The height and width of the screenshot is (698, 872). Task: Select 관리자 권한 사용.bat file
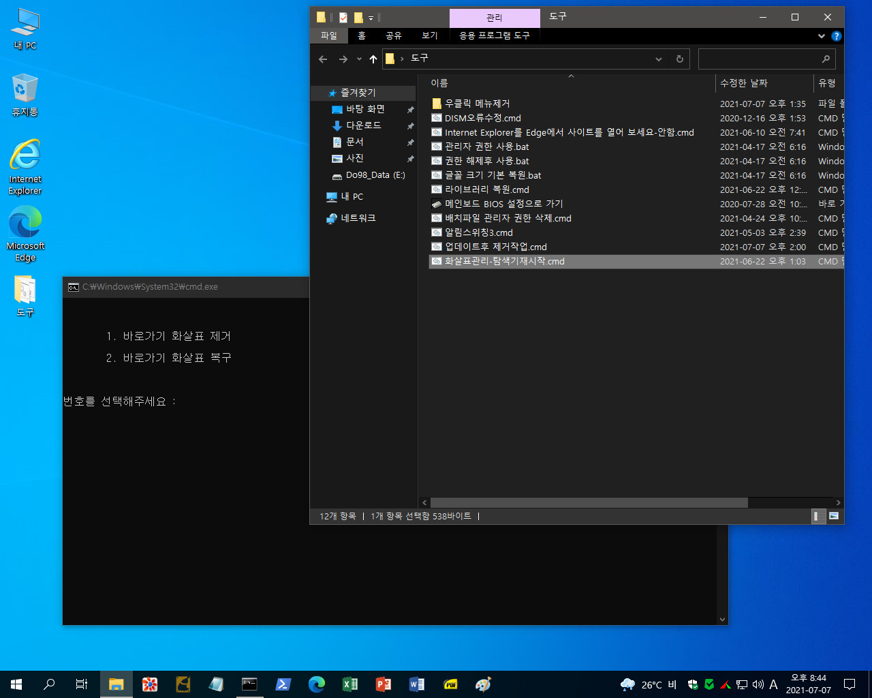pos(487,147)
